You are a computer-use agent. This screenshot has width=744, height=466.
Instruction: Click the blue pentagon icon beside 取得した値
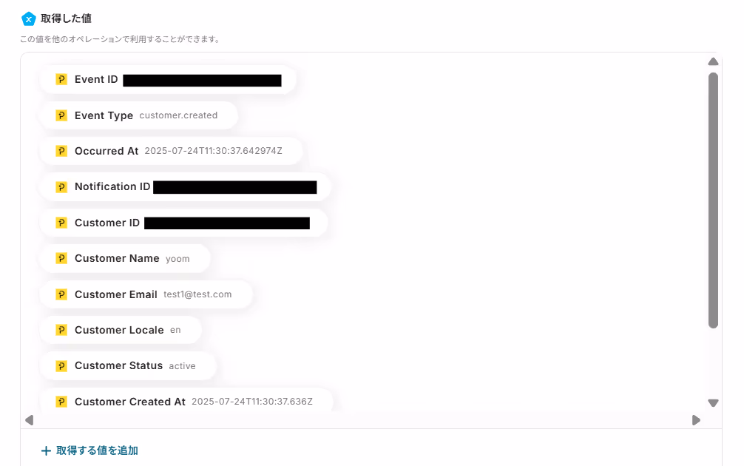pos(28,19)
